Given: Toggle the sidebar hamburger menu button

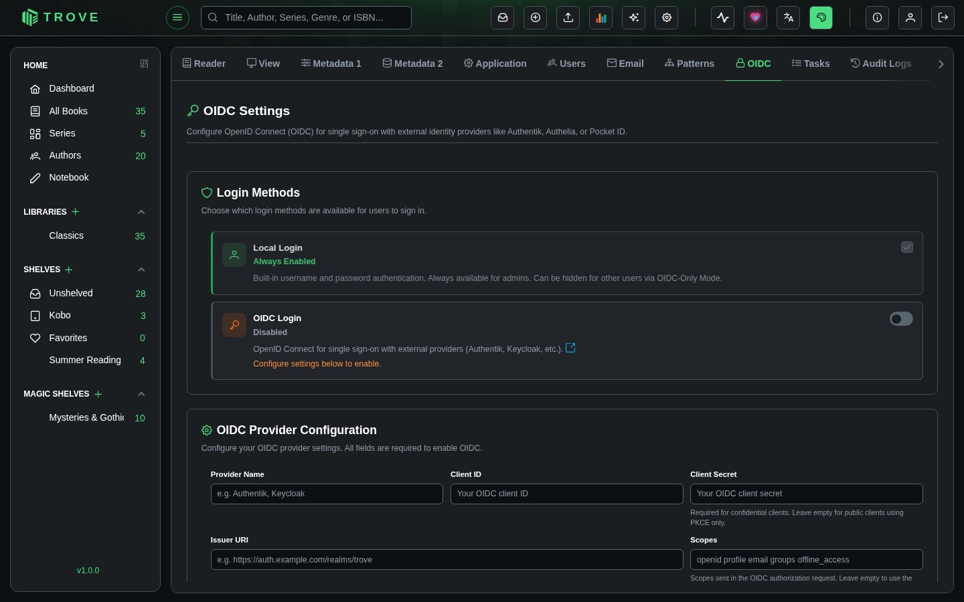Looking at the screenshot, I should [x=177, y=17].
